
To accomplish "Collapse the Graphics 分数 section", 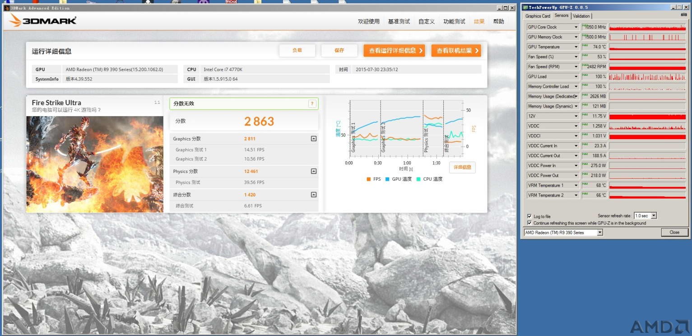I will (x=314, y=139).
